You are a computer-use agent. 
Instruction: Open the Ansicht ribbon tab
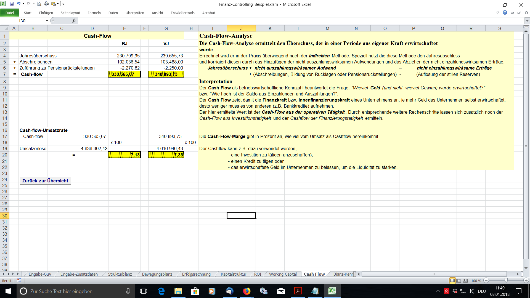point(157,13)
